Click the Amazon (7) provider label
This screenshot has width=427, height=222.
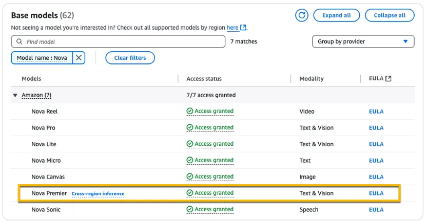[x=36, y=95]
